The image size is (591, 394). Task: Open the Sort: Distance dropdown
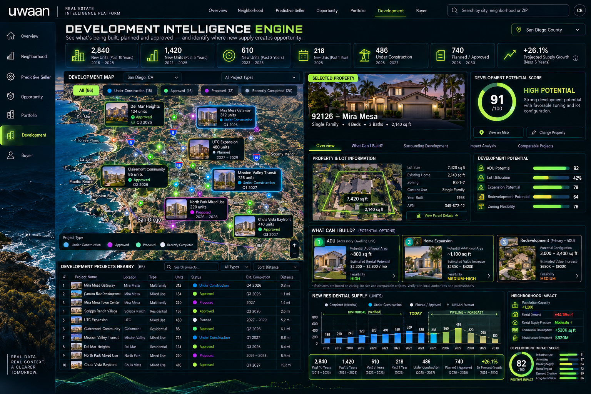coord(277,267)
